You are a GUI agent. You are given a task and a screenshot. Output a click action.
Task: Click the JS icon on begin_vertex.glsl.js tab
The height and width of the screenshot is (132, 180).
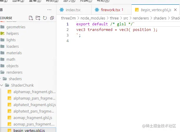point(137,10)
